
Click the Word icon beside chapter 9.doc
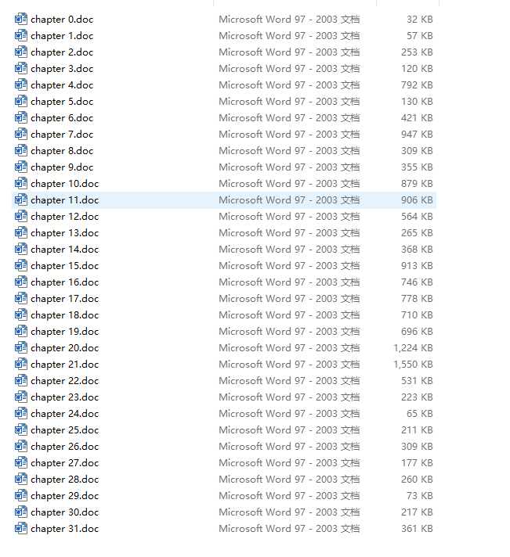pyautogui.click(x=21, y=167)
